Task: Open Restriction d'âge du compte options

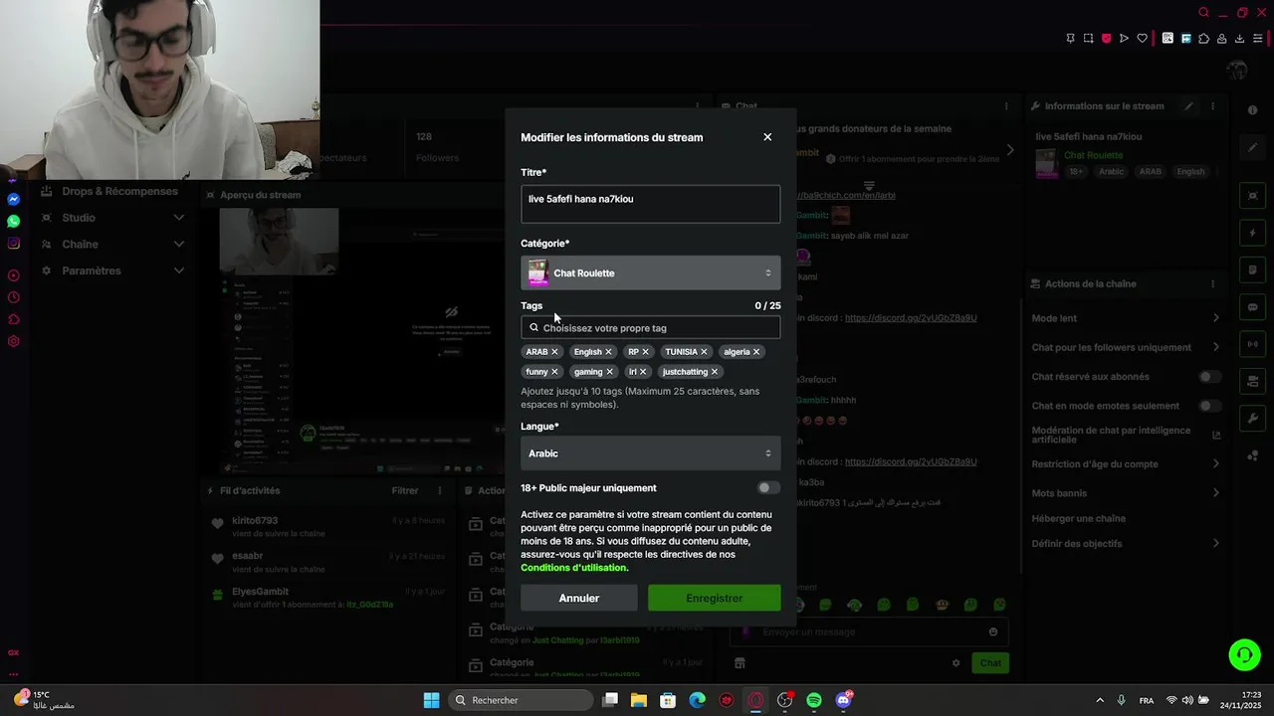Action: (1126, 464)
